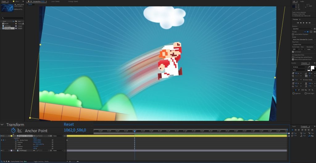Toggle the Anchor Point keyframe diamond
The height and width of the screenshot is (163, 316).
pyautogui.click(x=3, y=140)
